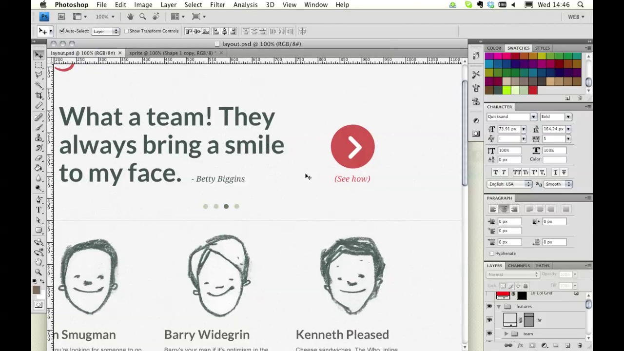This screenshot has width=624, height=351.
Task: Click the trash icon to delete layer
Action: click(579, 346)
